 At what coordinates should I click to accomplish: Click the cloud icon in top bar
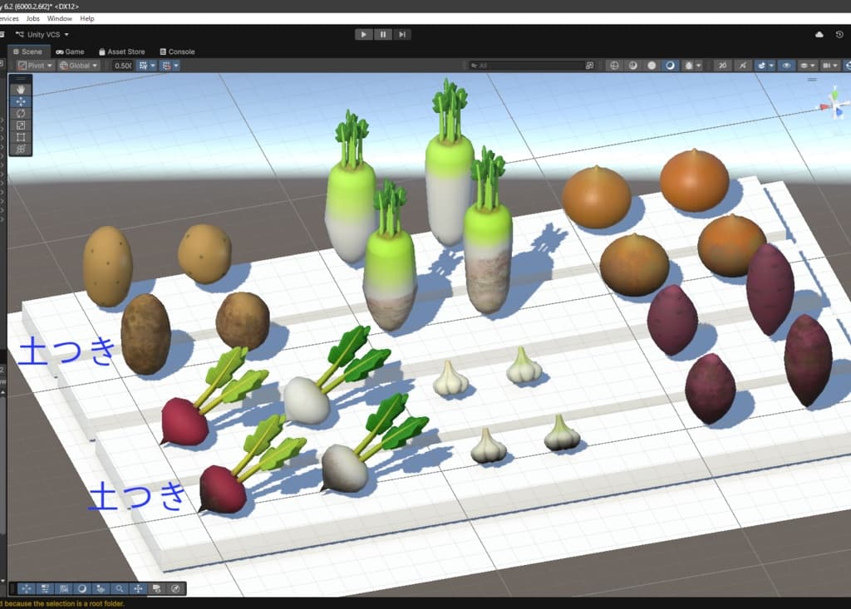click(x=819, y=35)
